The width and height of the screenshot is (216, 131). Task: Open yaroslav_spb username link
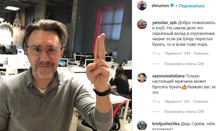[164, 23]
